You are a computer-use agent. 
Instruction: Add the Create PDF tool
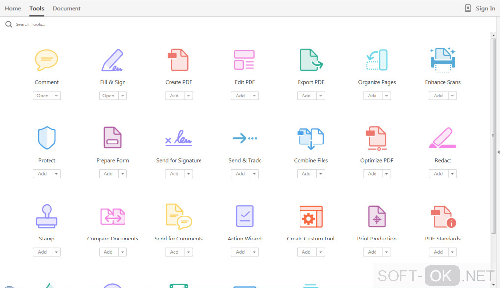click(175, 96)
